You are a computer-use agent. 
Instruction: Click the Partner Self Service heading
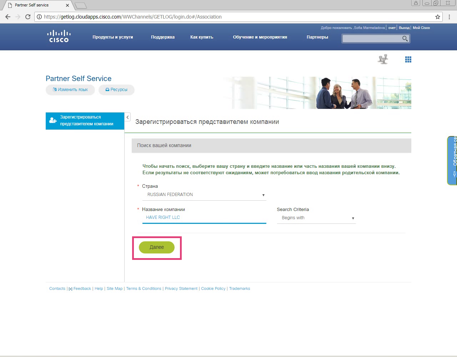point(79,79)
